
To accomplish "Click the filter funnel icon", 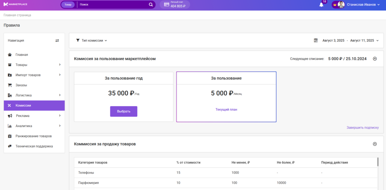I will [78, 40].
